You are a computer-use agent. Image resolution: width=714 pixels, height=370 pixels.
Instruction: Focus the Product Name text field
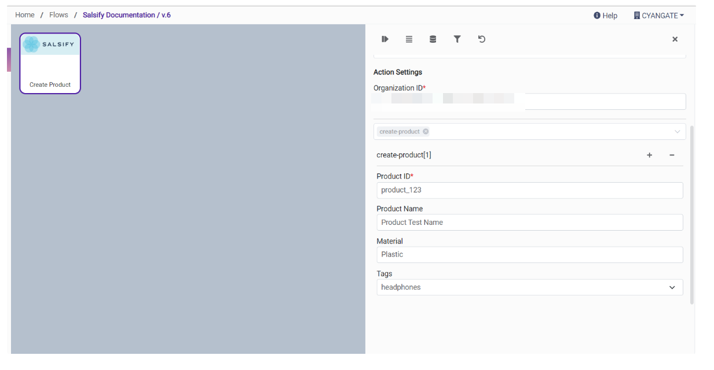(x=529, y=223)
